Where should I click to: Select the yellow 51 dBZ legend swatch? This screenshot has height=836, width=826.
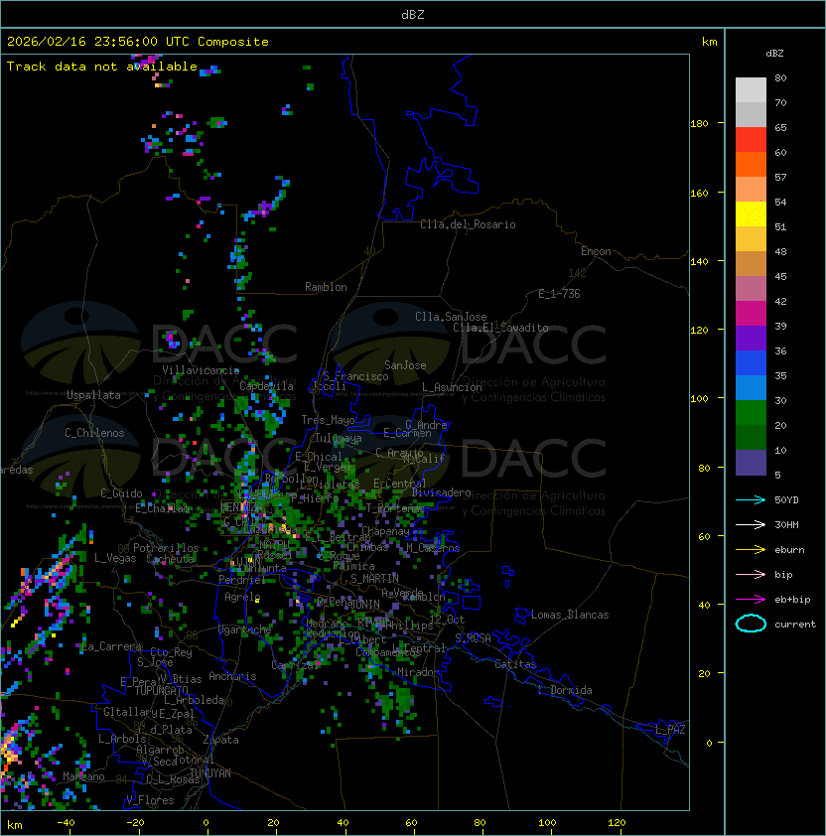[x=751, y=214]
